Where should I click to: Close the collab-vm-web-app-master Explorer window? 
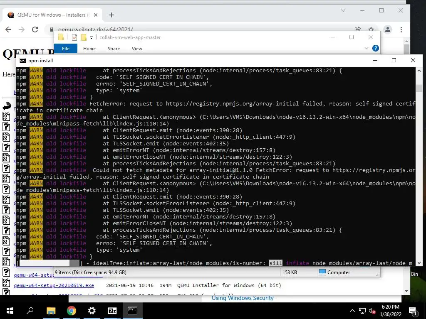coord(371,37)
